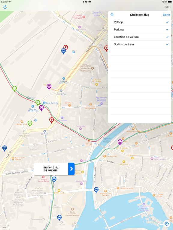173x230 pixels.
Task: Tap Planet Sushi restaurant marker
Action: (105, 156)
